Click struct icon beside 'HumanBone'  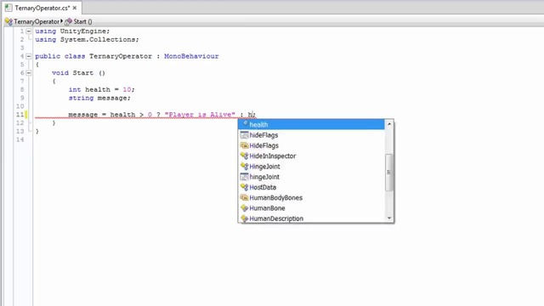pos(244,207)
